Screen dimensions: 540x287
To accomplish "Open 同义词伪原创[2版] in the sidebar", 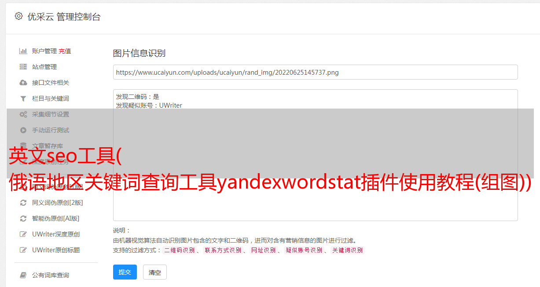I will coord(58,203).
